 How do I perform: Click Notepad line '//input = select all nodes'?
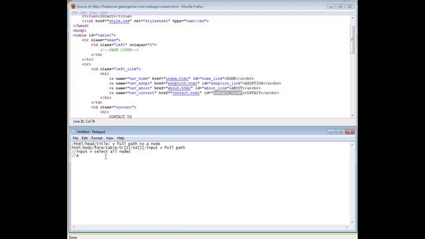click(101, 151)
